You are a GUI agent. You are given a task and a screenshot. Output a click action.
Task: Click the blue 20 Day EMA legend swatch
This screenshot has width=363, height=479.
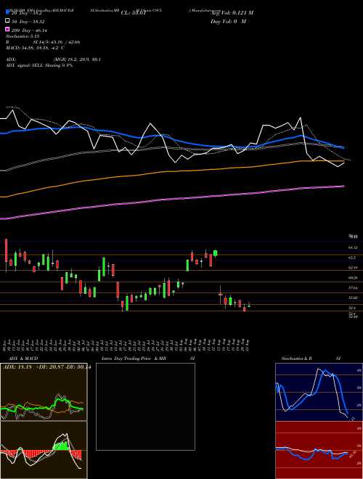[7, 12]
